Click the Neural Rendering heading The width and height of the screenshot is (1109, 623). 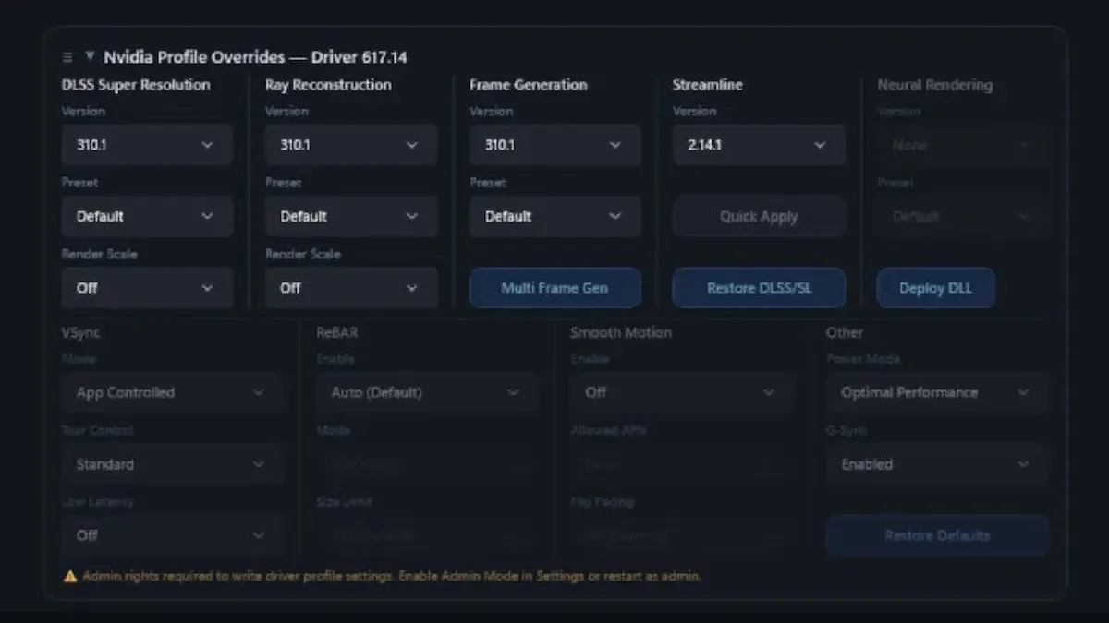click(x=934, y=85)
